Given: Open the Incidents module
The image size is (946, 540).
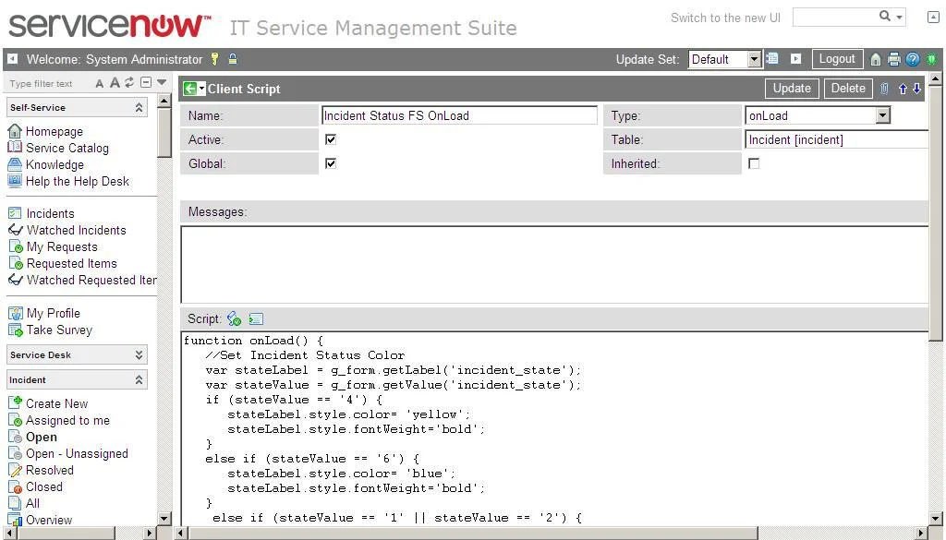Looking at the screenshot, I should point(50,213).
